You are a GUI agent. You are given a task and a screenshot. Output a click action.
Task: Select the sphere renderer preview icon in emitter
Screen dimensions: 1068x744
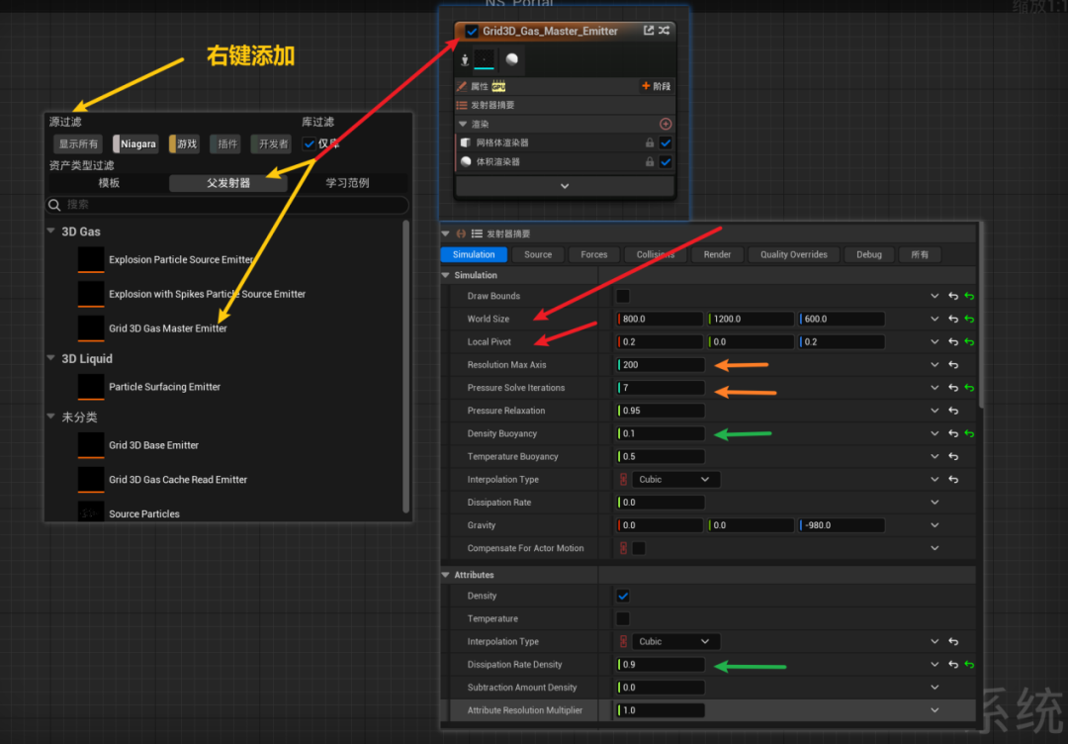tap(511, 59)
